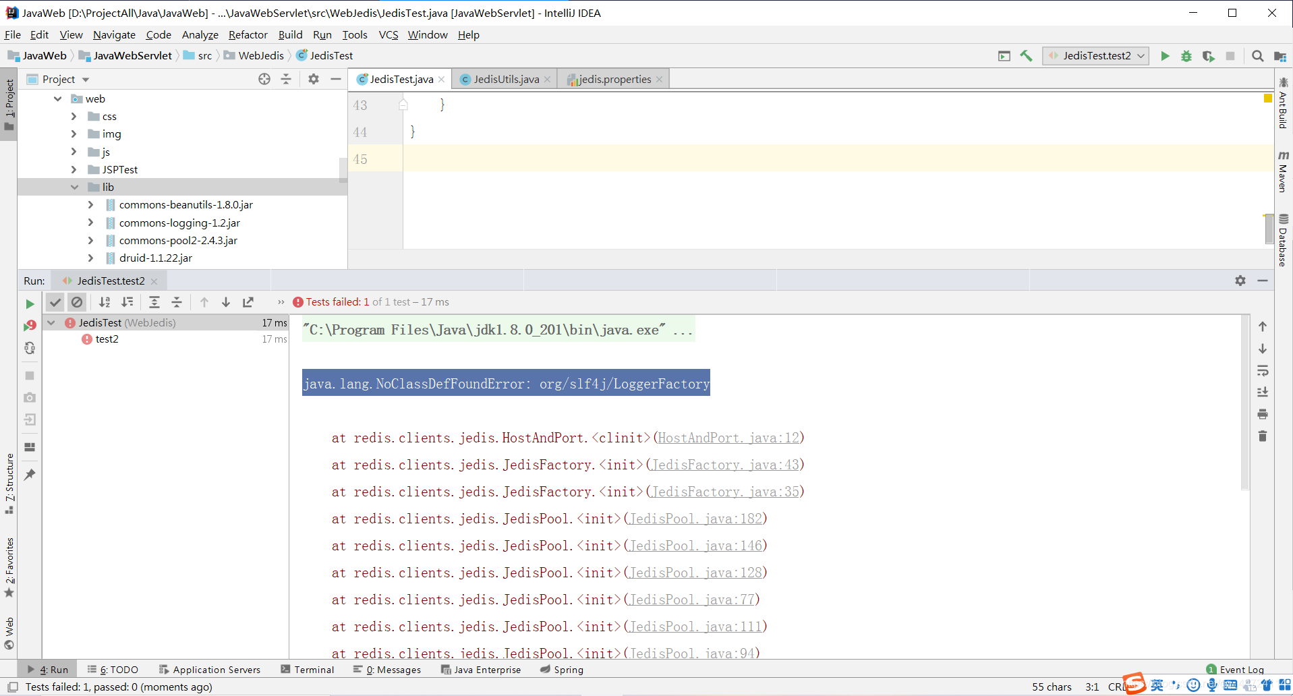This screenshot has width=1293, height=696.
Task: Collapse all in Project panel toolbar
Action: click(x=286, y=79)
